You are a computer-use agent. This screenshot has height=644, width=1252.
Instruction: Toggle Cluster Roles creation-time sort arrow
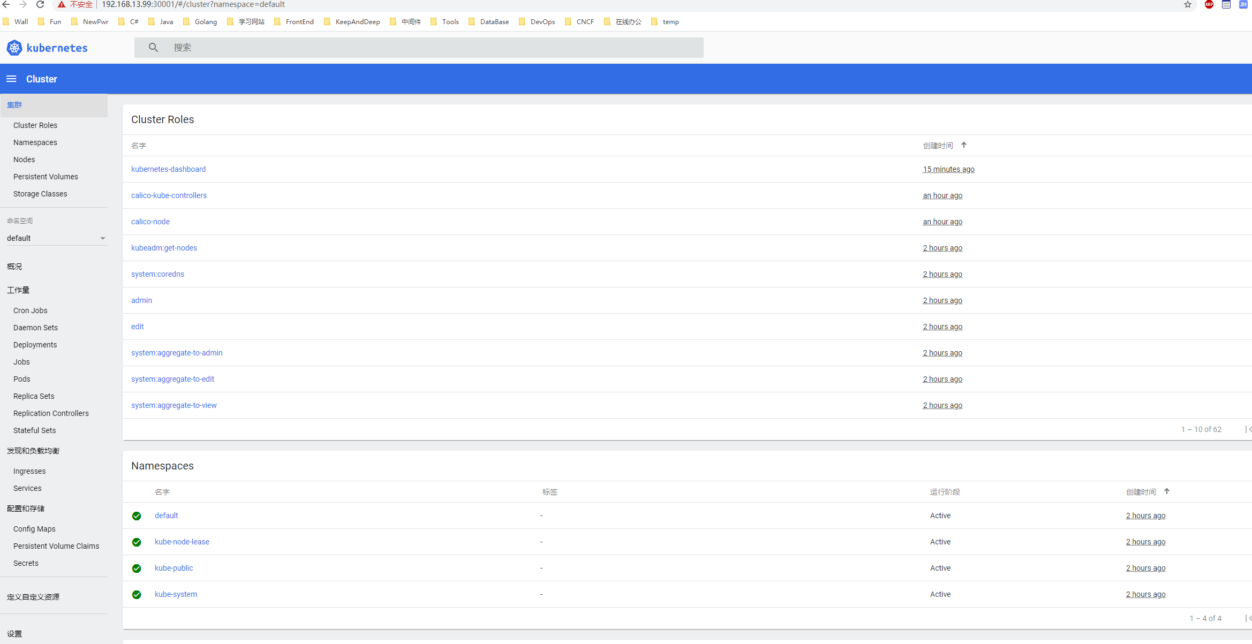tap(964, 145)
